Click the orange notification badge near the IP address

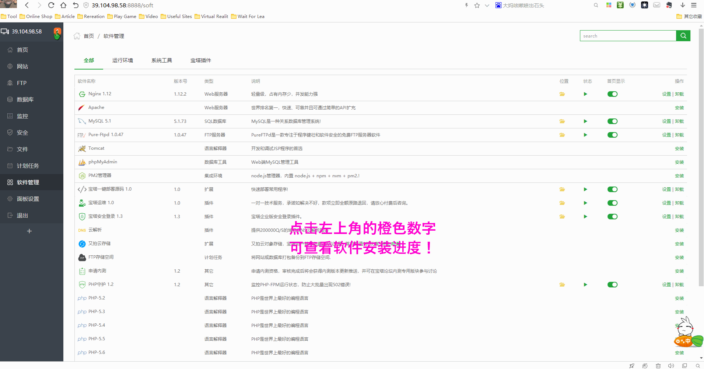point(57,31)
